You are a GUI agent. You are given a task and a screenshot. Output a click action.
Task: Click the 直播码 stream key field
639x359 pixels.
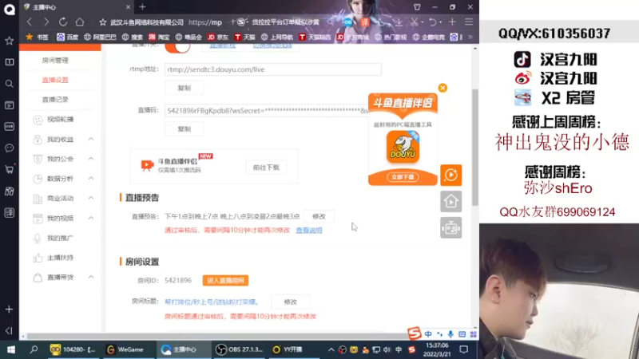(x=267, y=110)
